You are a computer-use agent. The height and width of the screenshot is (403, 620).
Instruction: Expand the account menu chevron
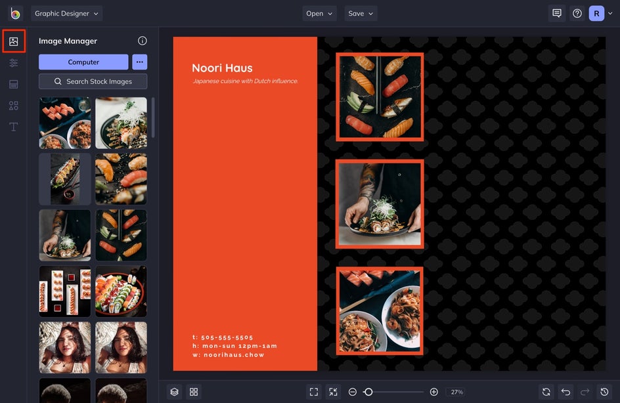610,13
